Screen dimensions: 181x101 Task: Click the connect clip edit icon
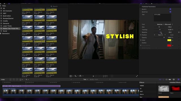click(10, 80)
